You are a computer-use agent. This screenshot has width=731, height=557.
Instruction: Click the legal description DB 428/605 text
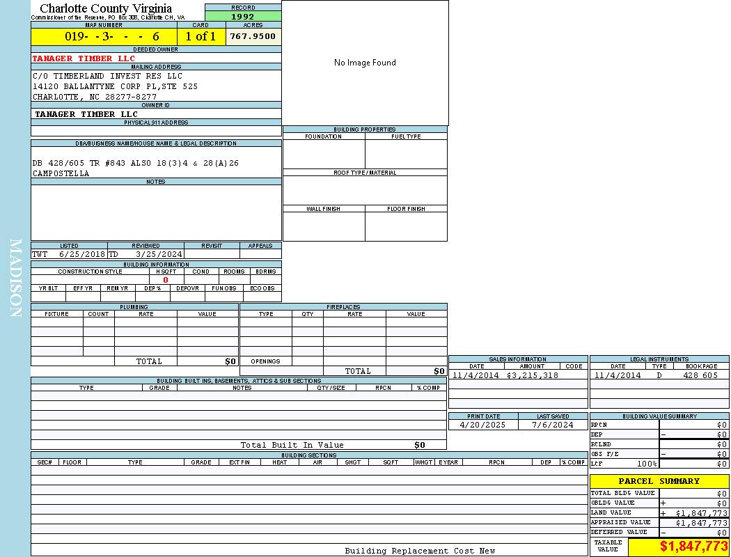[x=136, y=163]
